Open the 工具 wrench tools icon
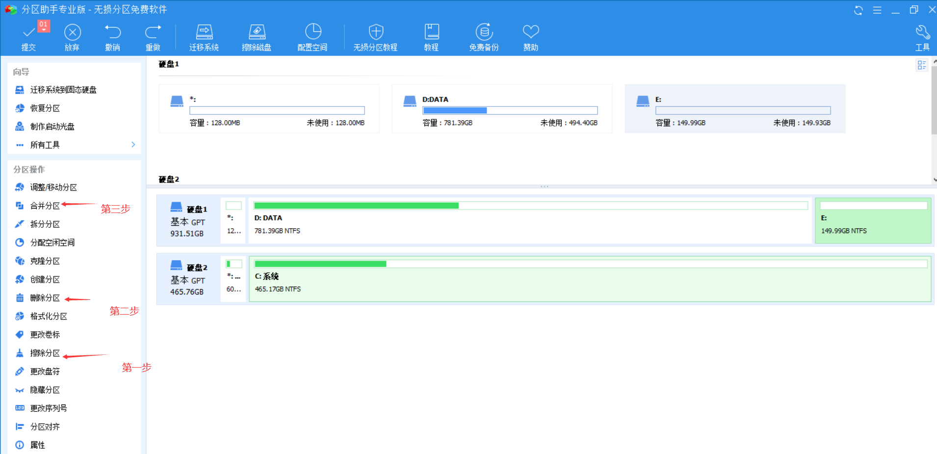 [922, 32]
